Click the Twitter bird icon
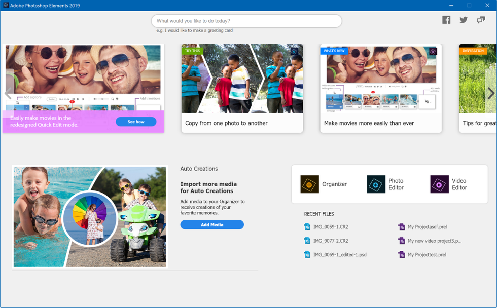The width and height of the screenshot is (497, 308). click(x=464, y=20)
